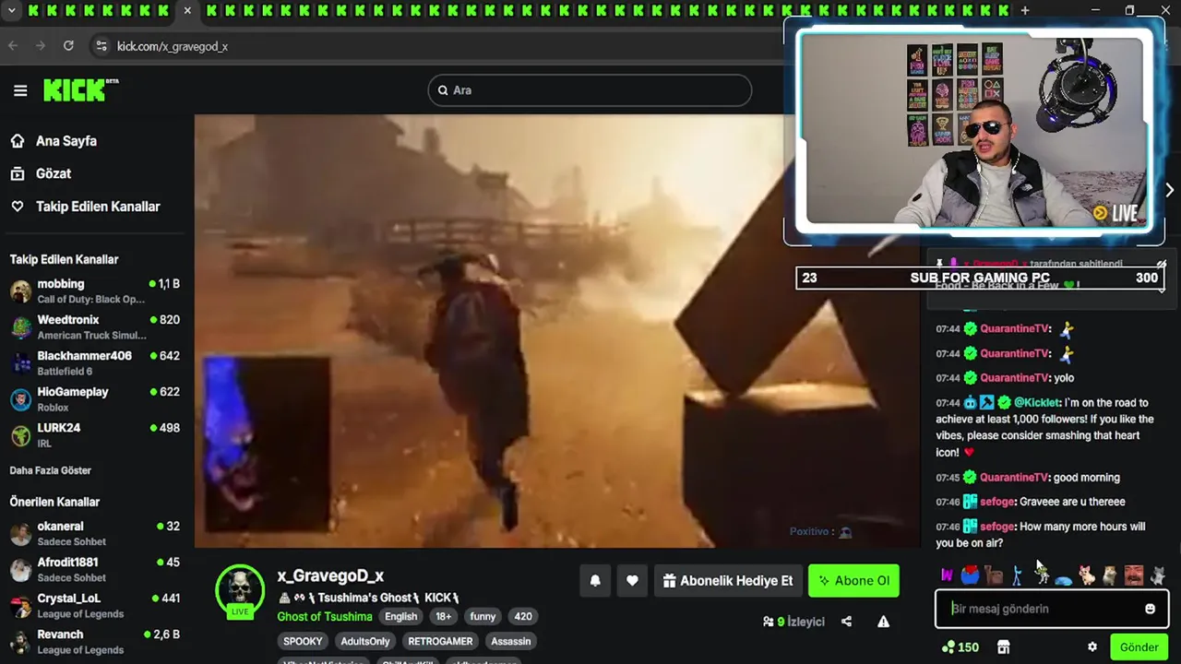
Task: Click QuarantineTV on good morning message
Action: (1015, 478)
